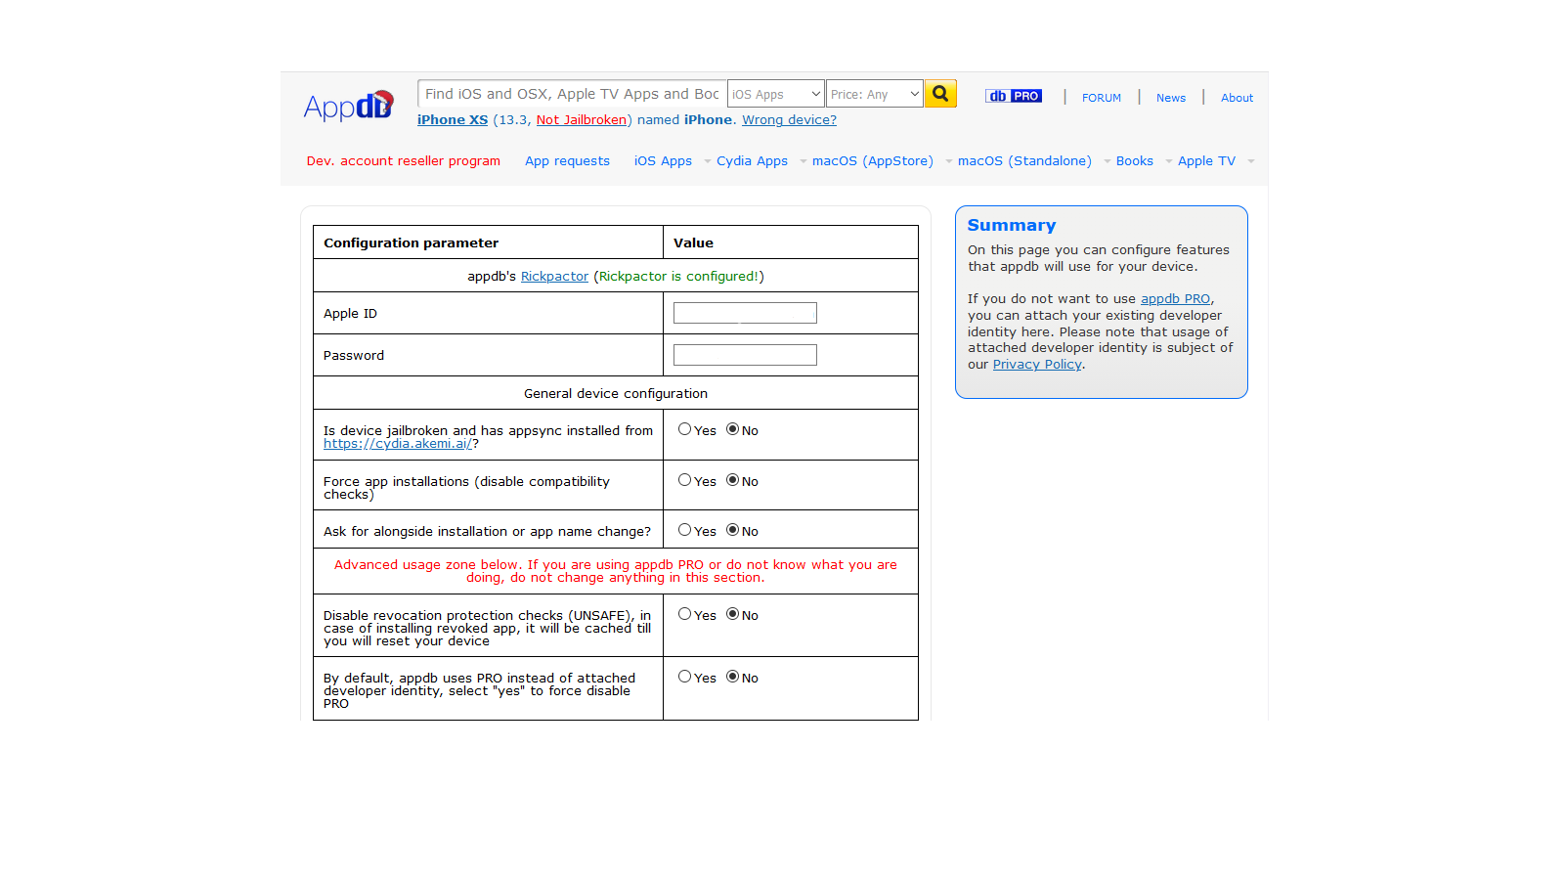This screenshot has width=1564, height=880.
Task: Open the News link
Action: click(1171, 98)
